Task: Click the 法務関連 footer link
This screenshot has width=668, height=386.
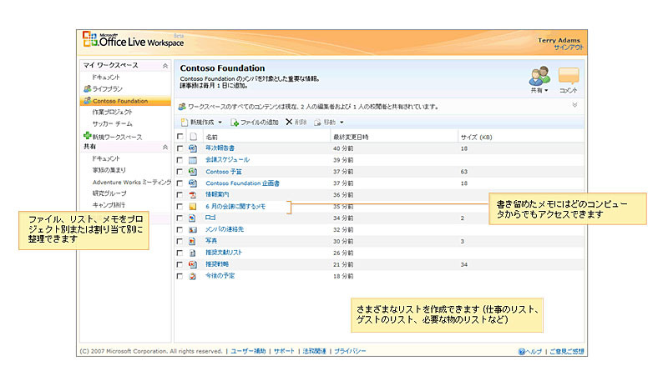Action: [x=315, y=351]
